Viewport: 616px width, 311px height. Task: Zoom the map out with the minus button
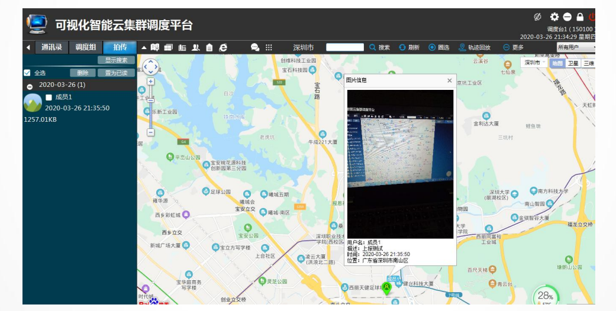(x=150, y=132)
